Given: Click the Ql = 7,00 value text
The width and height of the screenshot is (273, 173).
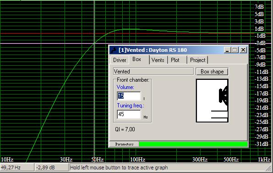Looking at the screenshot, I should [x=125, y=129].
